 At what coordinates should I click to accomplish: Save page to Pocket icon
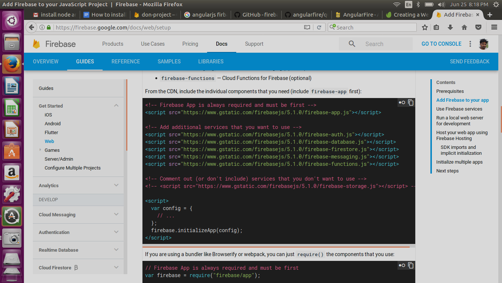click(x=478, y=27)
